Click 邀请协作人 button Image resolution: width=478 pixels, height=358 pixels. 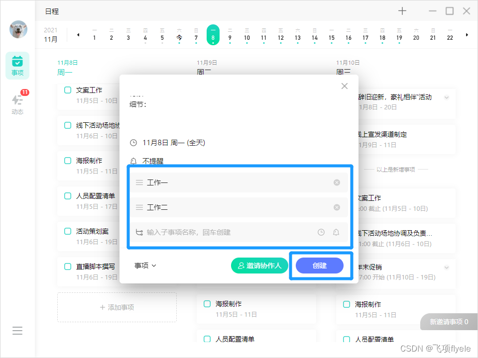point(259,266)
